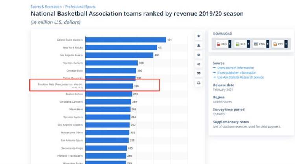Click Show publisher information link

237,73
